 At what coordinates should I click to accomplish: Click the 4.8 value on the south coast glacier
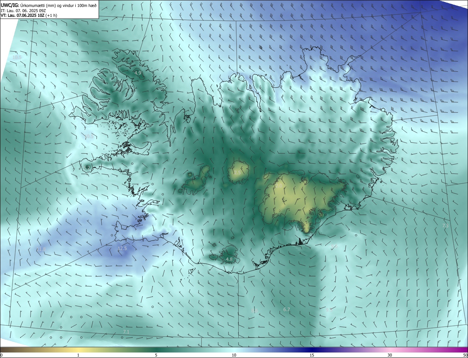[229, 259]
